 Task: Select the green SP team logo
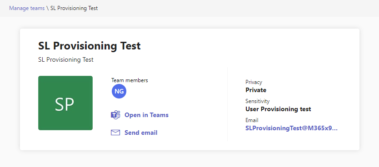pos(65,103)
